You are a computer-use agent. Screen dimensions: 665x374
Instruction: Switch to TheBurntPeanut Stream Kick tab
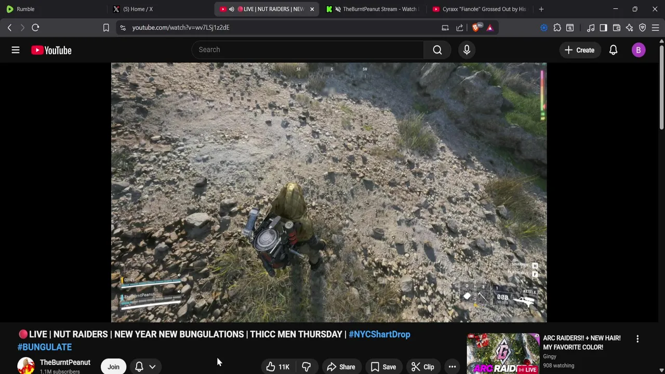[373, 9]
